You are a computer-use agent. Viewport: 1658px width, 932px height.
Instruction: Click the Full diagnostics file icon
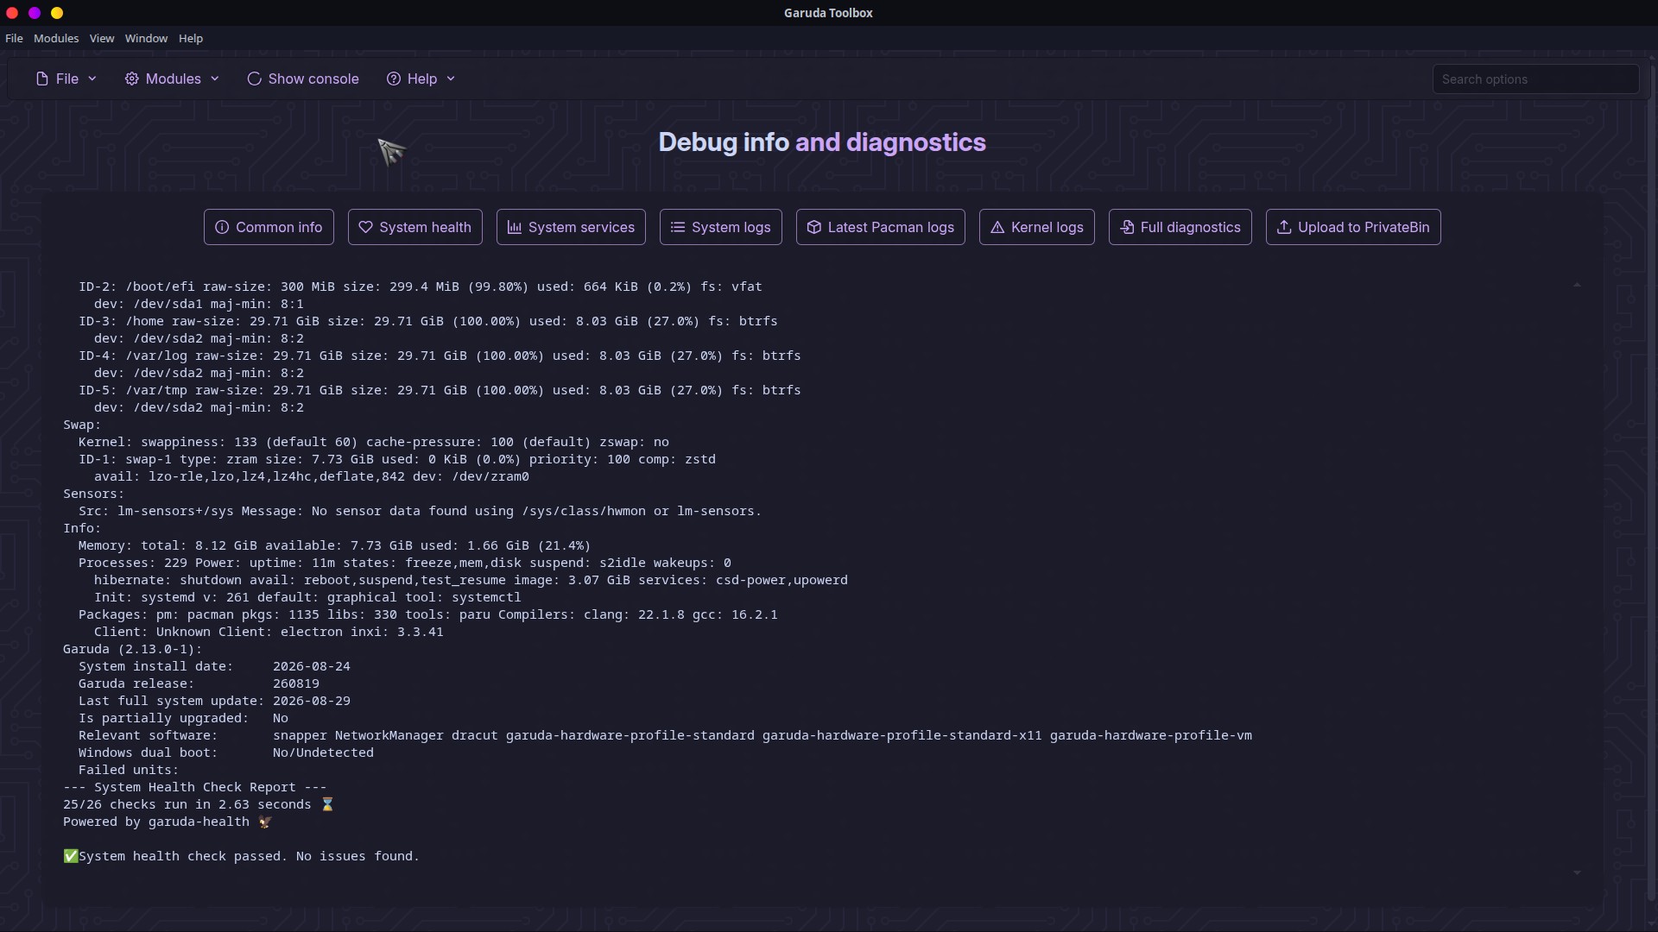click(1127, 227)
